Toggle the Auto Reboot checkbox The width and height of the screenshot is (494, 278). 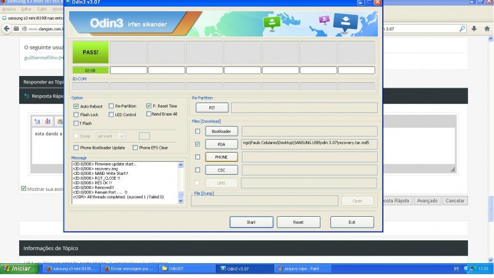[x=76, y=106]
